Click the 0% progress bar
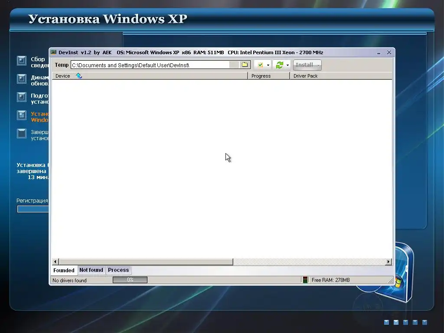 (130, 280)
